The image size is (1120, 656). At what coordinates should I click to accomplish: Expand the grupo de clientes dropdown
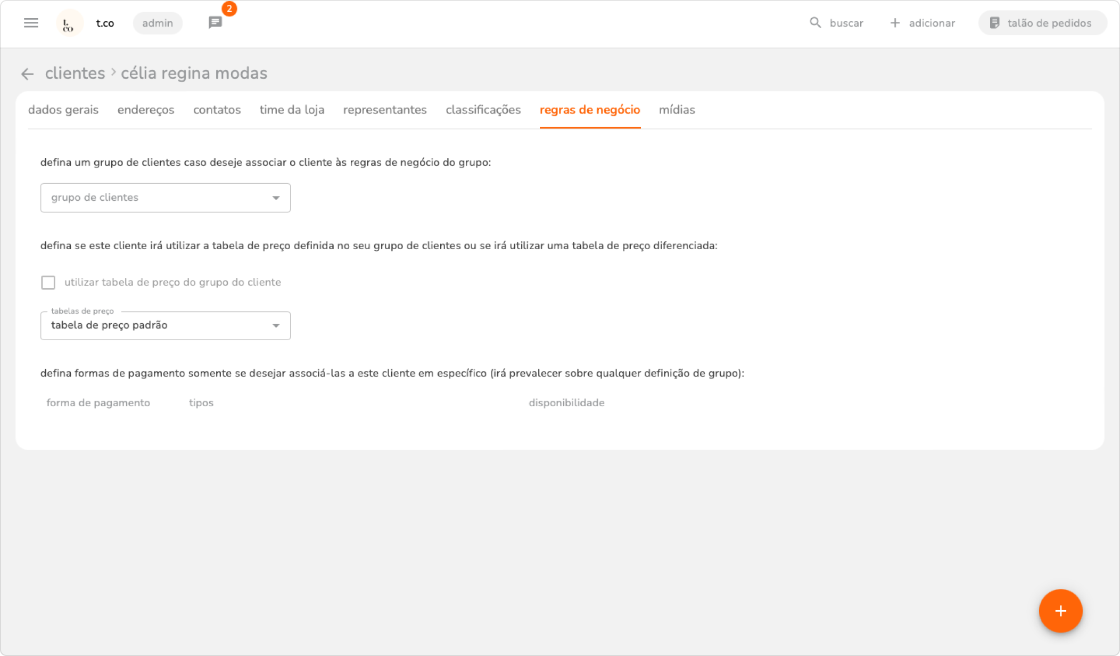165,198
